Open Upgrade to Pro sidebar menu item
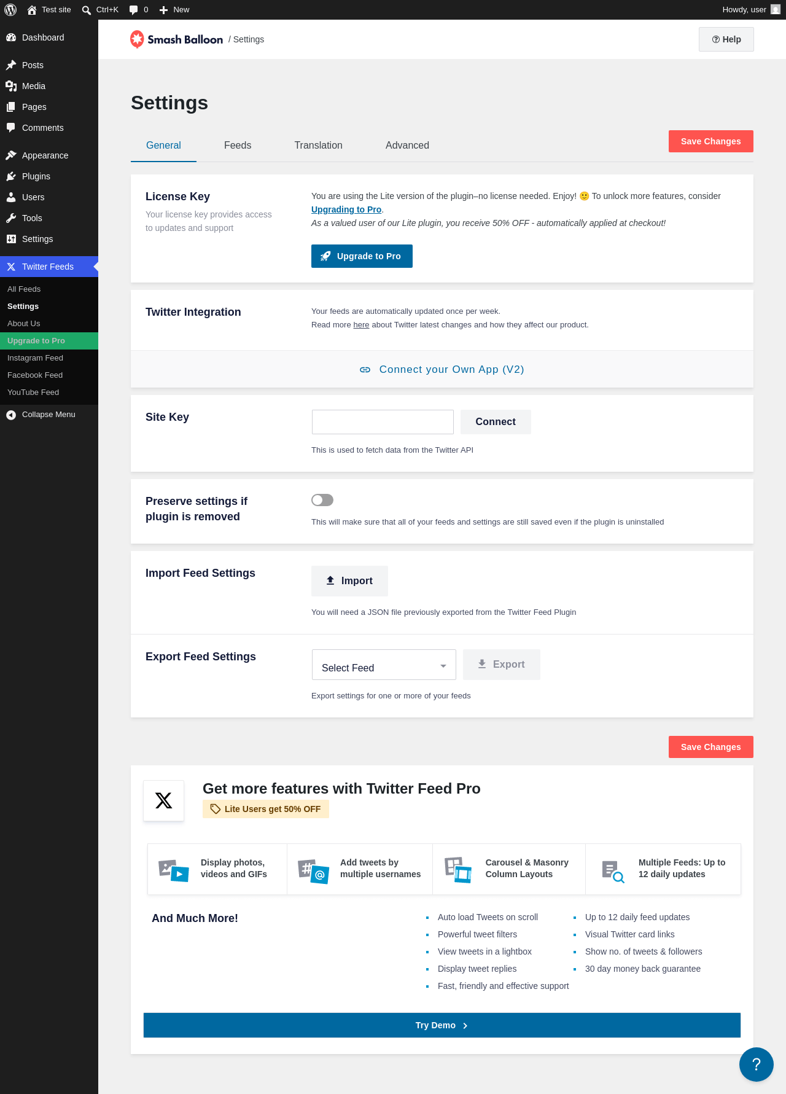The height and width of the screenshot is (1094, 786). point(49,341)
